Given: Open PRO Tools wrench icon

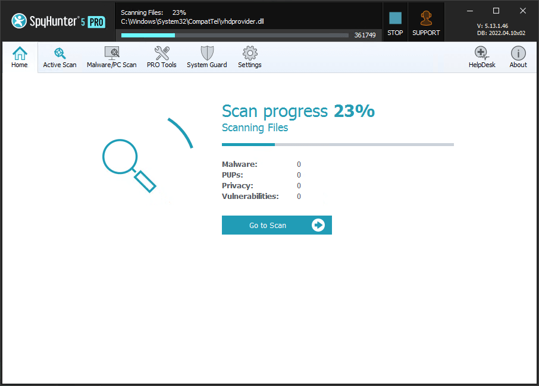Looking at the screenshot, I should [x=162, y=57].
